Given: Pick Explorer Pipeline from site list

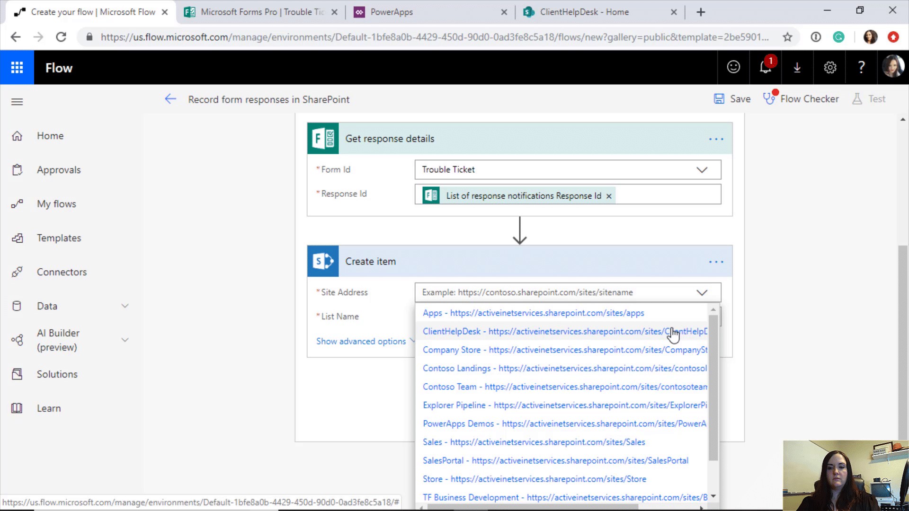Looking at the screenshot, I should tap(564, 405).
